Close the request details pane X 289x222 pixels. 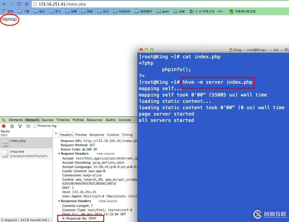pyautogui.click(x=56, y=133)
